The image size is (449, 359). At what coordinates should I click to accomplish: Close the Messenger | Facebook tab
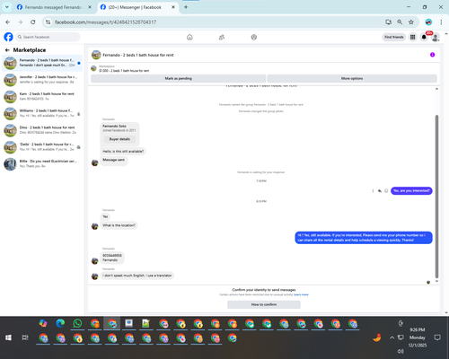click(x=173, y=7)
